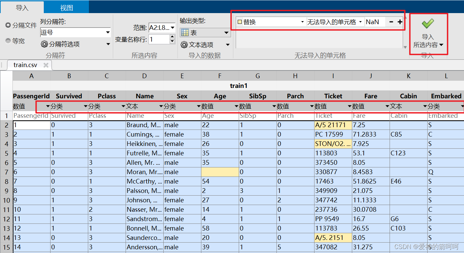This screenshot has height=253, width=464.
Task: Expand the 文本选项 dropdown arrow
Action: pyautogui.click(x=228, y=45)
